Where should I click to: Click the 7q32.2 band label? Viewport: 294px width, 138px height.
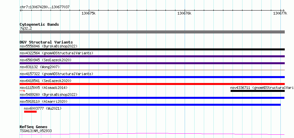click(x=26, y=28)
